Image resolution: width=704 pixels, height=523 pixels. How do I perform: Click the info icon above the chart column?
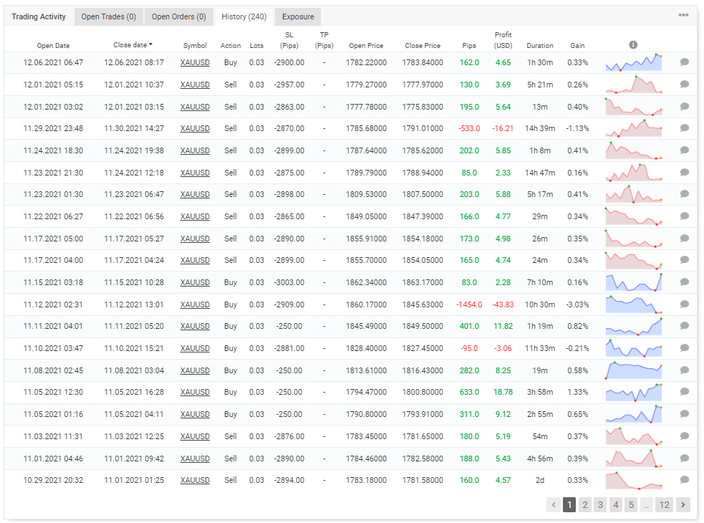pos(633,44)
